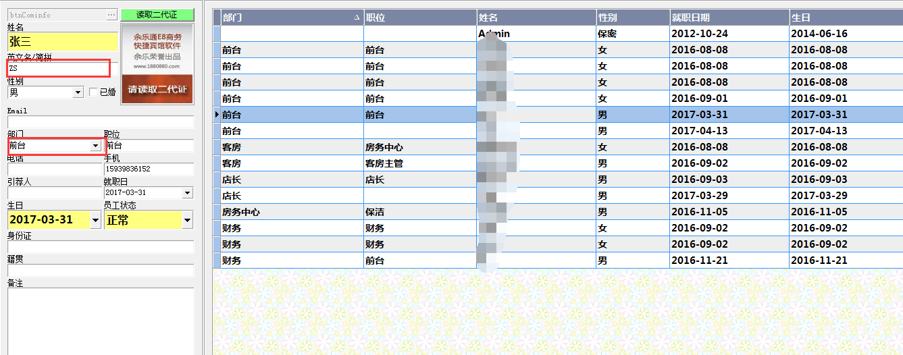Click the ID card photo placeholder image
Image resolution: width=903 pixels, height=355 pixels.
pos(157,64)
